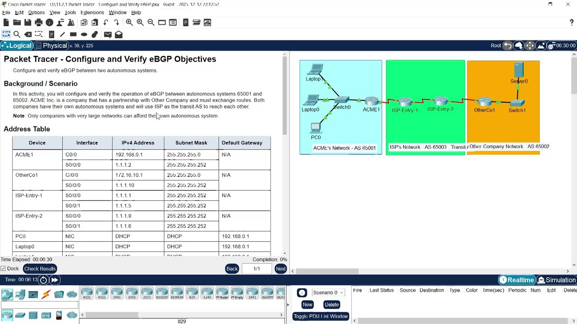Click the Back instruction button
Image resolution: width=577 pixels, height=324 pixels.
[232, 269]
